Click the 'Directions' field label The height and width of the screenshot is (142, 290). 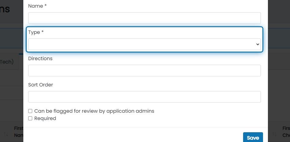(40, 58)
